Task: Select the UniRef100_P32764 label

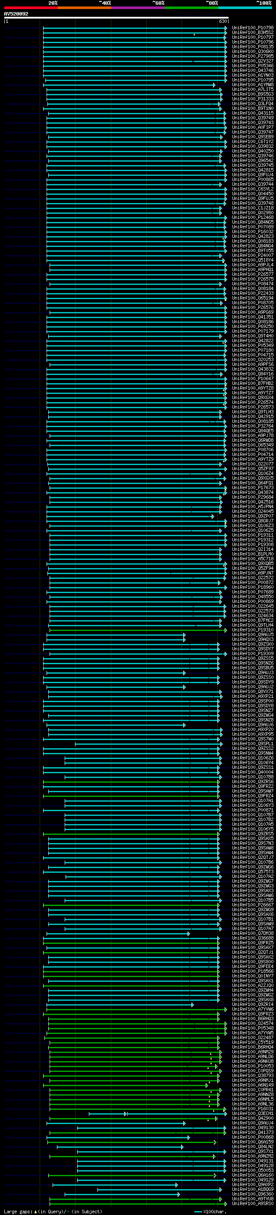Action: coord(253,426)
